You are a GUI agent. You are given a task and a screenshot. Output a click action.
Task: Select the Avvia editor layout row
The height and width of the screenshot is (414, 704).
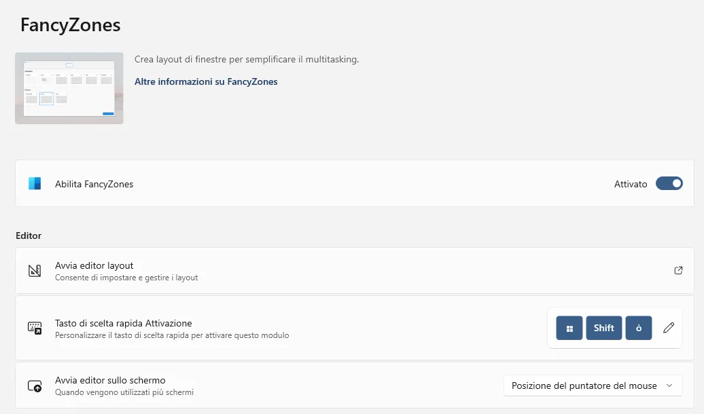(355, 271)
